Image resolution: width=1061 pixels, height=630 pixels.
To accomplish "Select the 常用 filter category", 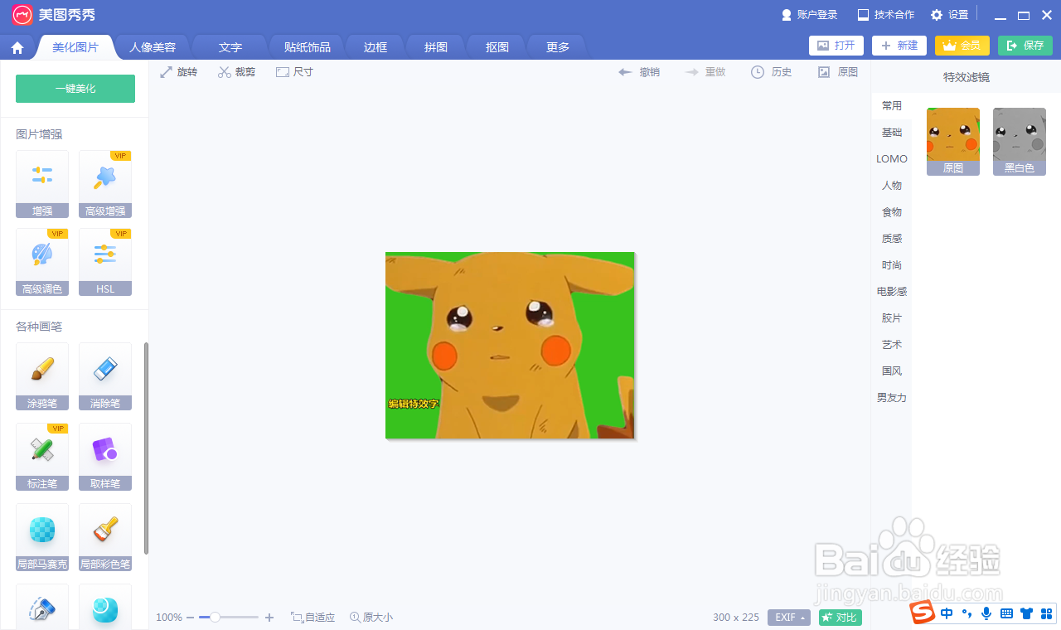I will pyautogui.click(x=892, y=106).
